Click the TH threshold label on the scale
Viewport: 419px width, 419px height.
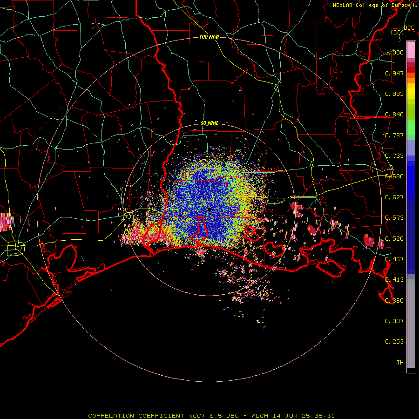tap(400, 363)
